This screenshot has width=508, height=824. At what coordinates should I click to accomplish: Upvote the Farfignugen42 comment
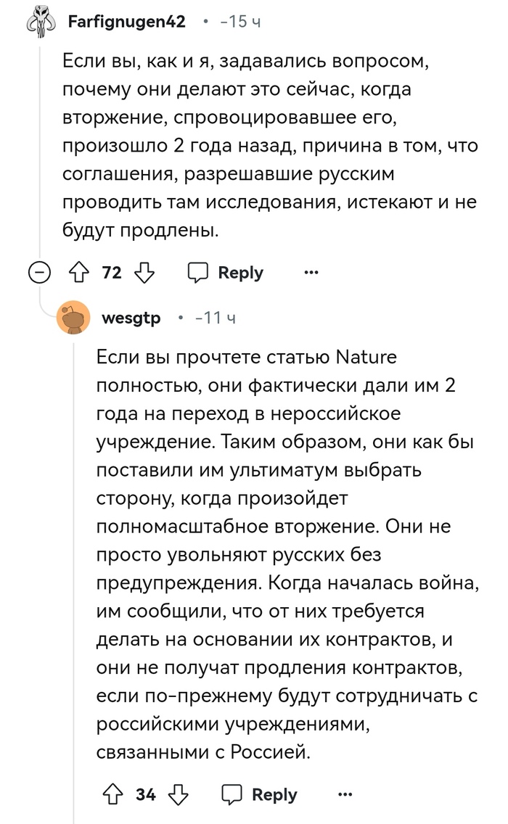coord(78,273)
